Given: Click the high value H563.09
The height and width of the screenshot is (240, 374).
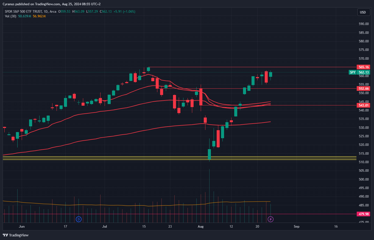Looking at the screenshot, I should (78, 12).
